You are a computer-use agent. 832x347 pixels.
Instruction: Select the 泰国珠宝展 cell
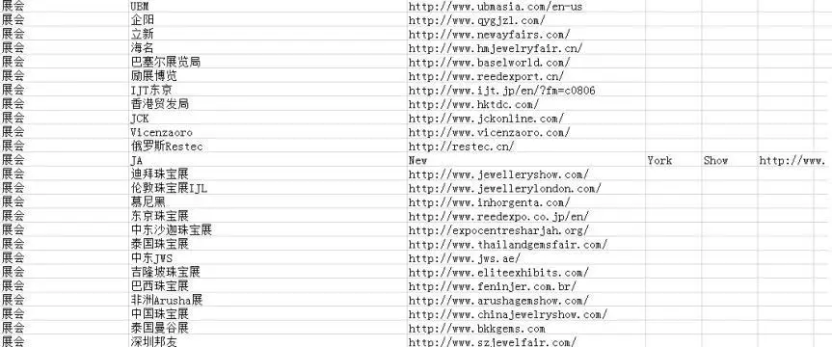point(268,244)
